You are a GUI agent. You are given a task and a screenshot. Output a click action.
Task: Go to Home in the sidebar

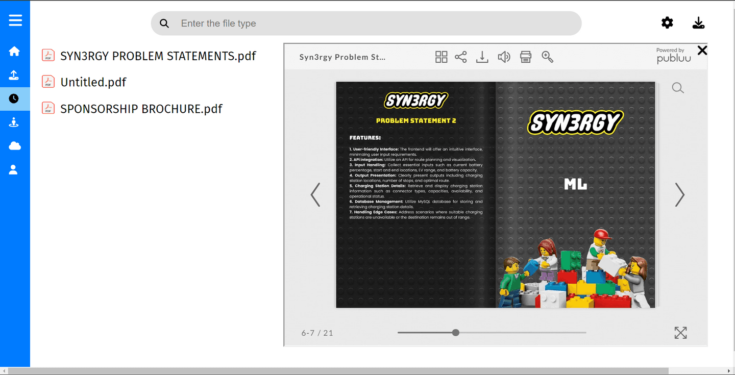pos(14,51)
